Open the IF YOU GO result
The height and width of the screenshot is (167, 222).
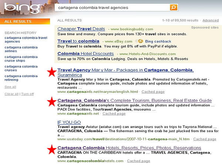tap(69, 122)
